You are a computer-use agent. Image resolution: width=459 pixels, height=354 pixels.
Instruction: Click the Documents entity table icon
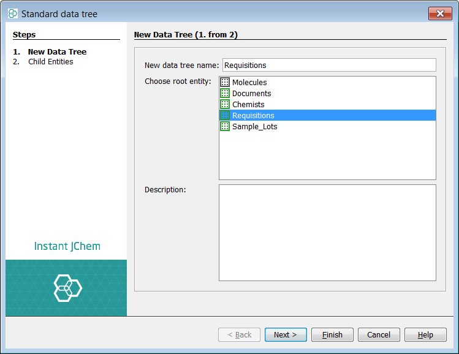click(225, 93)
